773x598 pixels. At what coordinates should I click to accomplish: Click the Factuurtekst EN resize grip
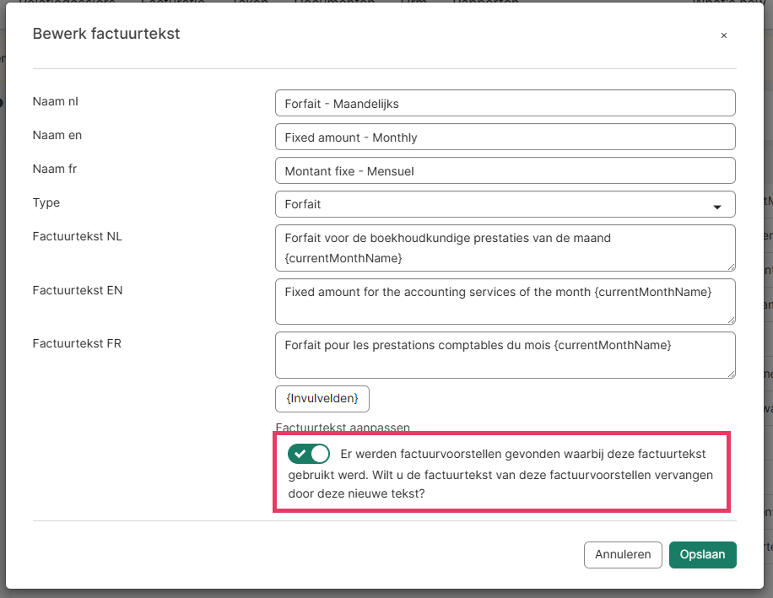pos(730,320)
